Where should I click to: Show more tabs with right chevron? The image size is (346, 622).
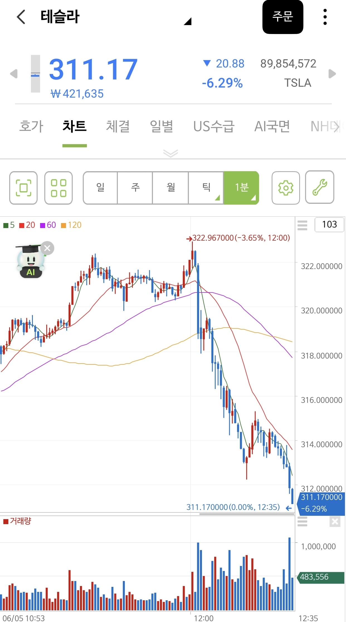pyautogui.click(x=337, y=127)
